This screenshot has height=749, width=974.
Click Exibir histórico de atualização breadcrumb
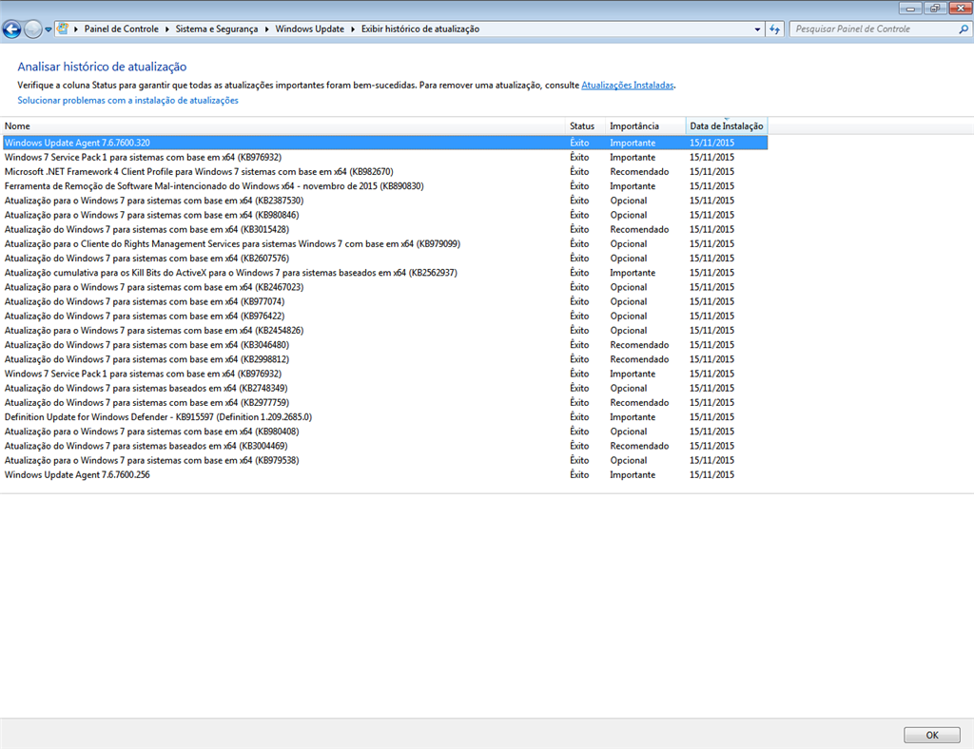(x=419, y=29)
